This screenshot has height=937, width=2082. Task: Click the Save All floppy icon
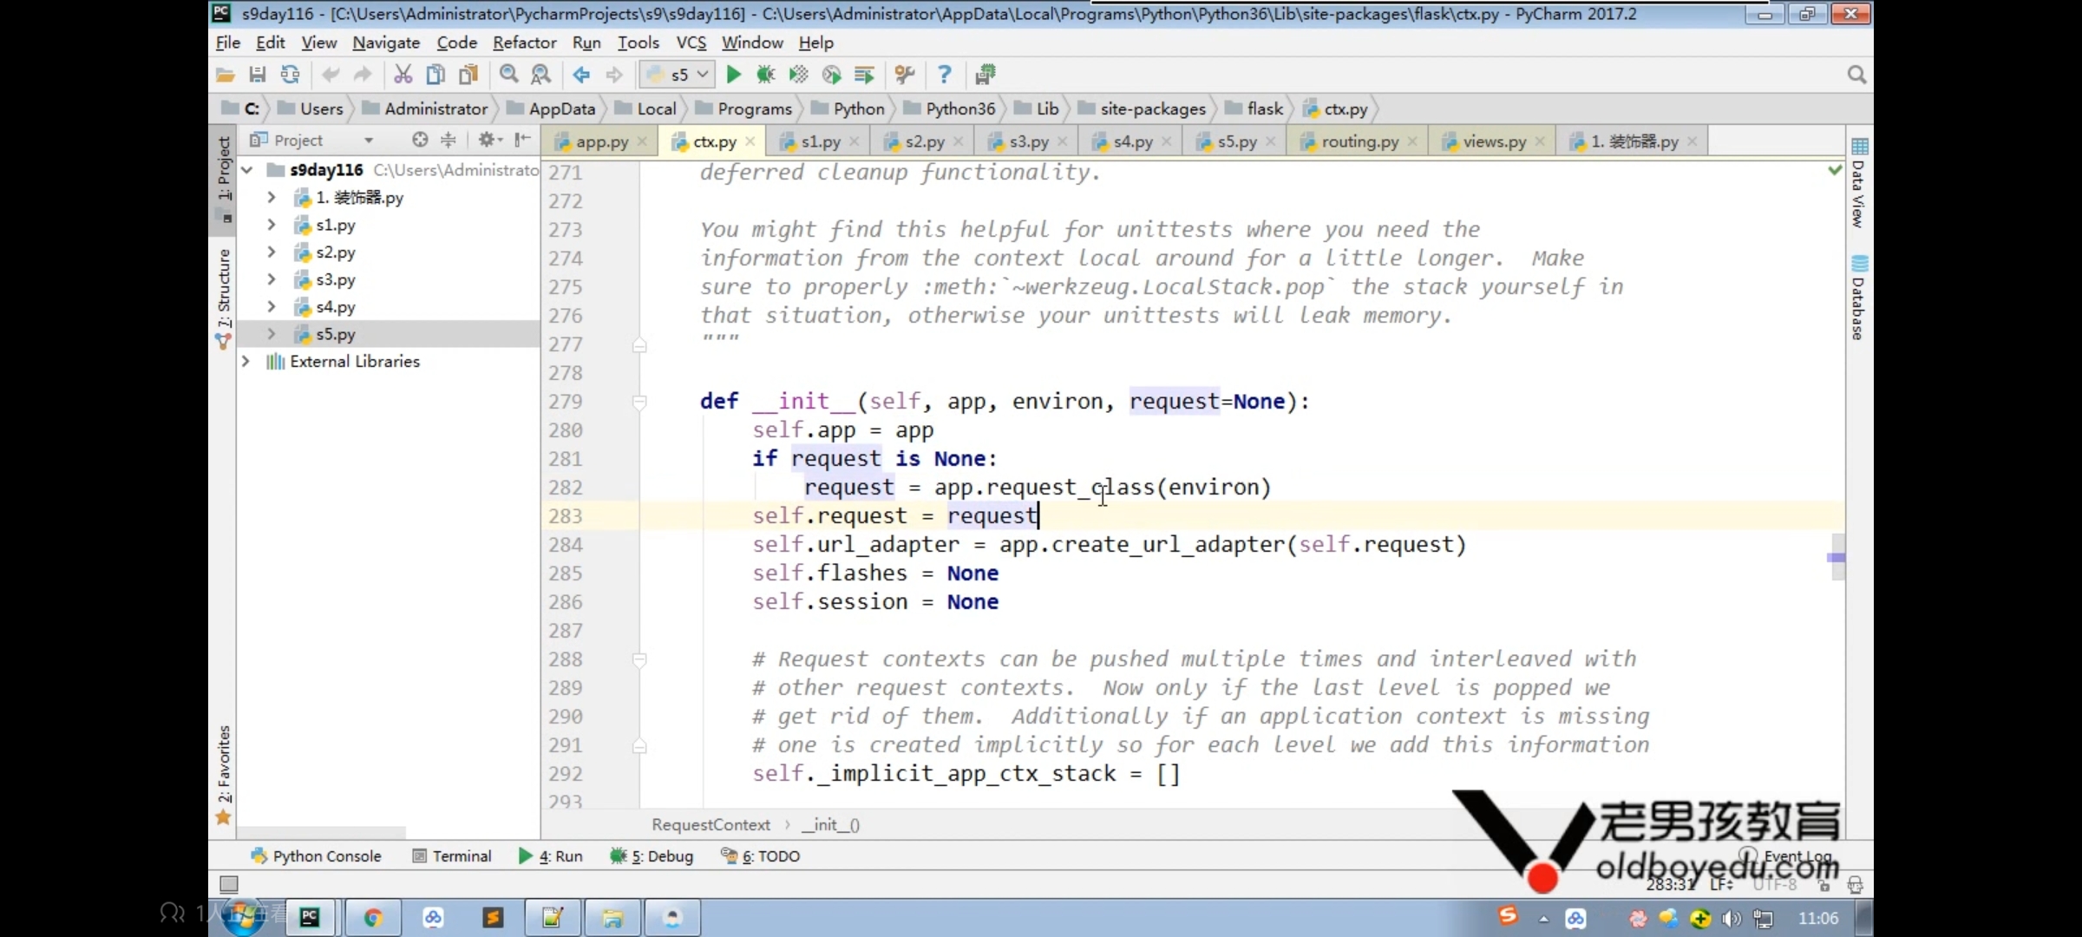tap(257, 75)
